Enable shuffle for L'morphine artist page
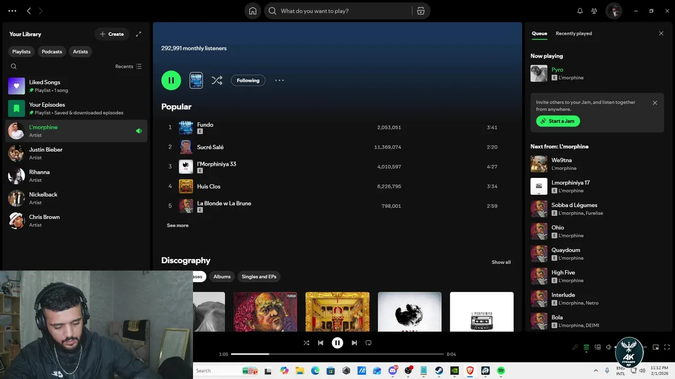 (217, 81)
